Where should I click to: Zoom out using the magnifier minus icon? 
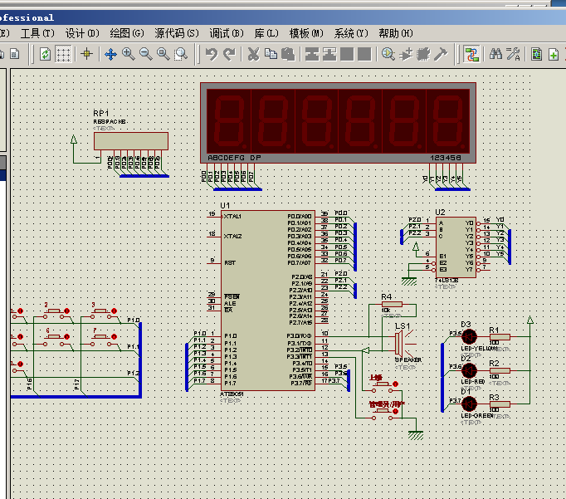tap(146, 54)
